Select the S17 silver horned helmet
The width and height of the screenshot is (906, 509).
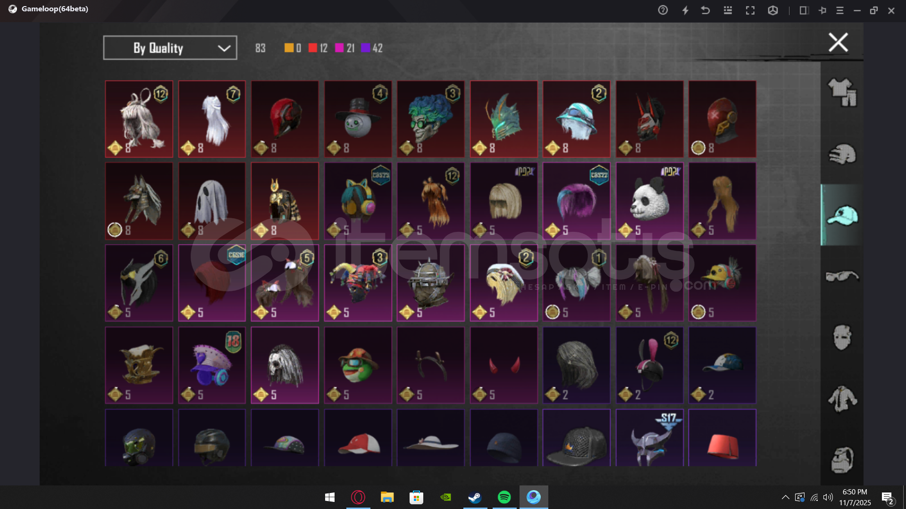[649, 441]
